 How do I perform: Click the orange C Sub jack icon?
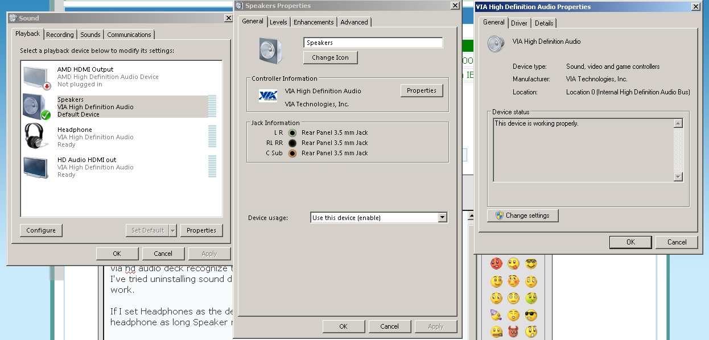point(292,153)
